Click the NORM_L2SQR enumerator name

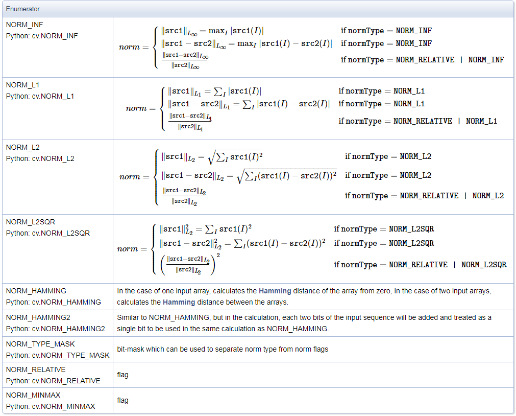[30, 222]
